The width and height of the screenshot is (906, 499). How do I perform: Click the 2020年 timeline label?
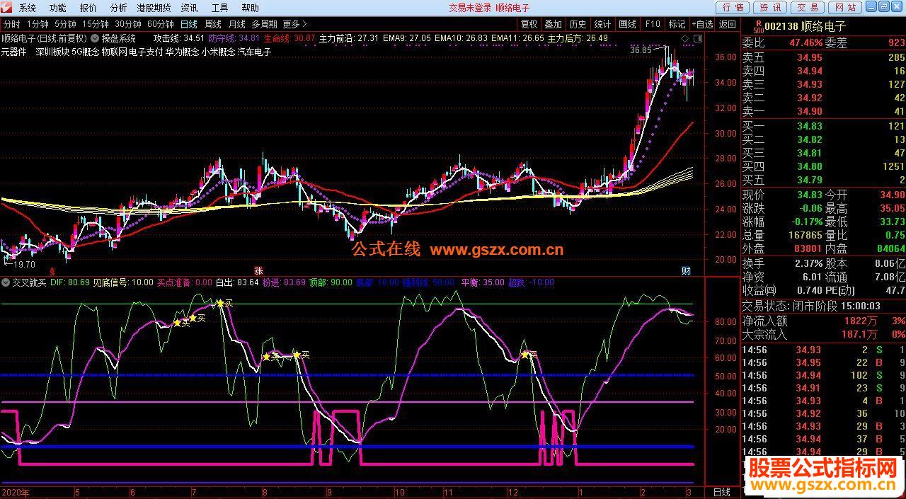(x=14, y=492)
